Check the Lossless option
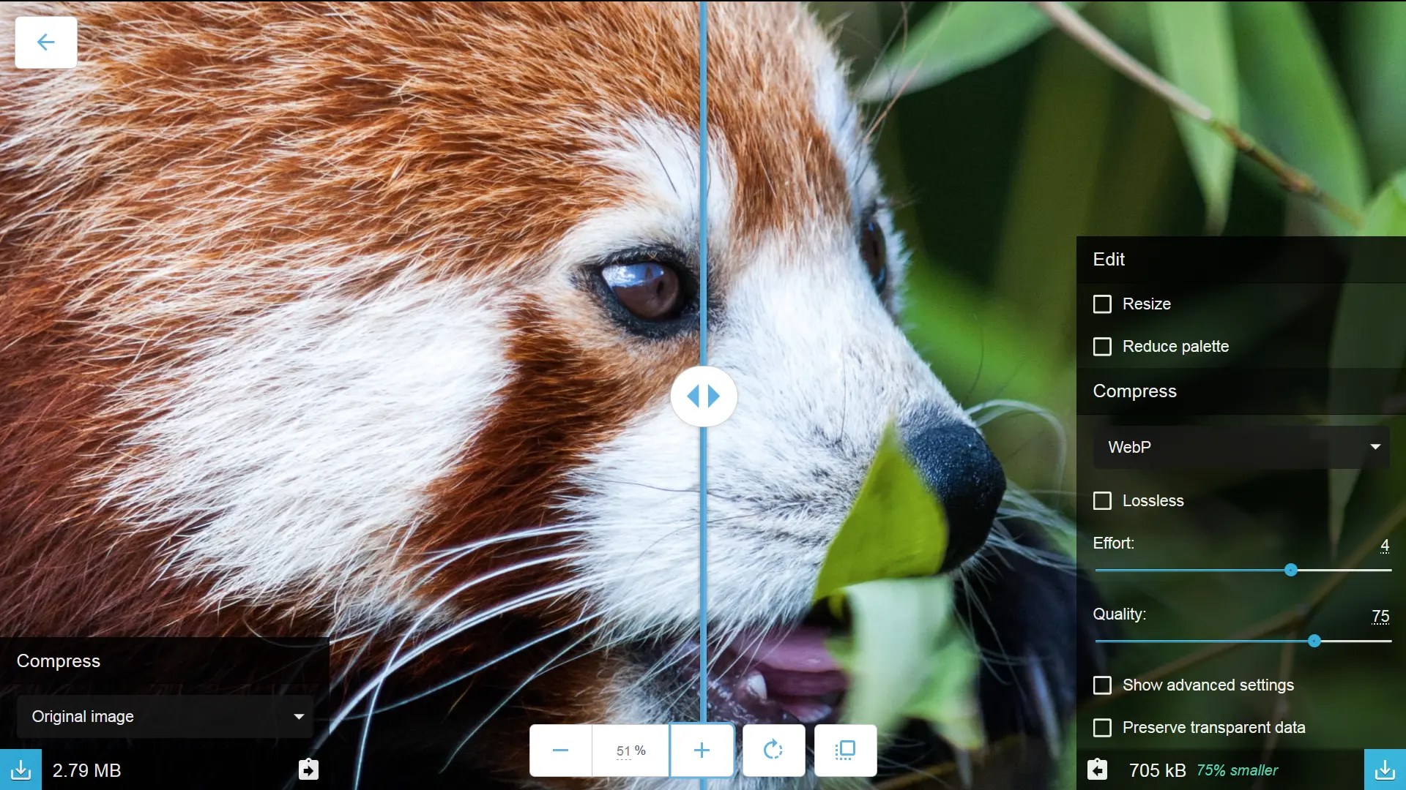The image size is (1406, 790). [1102, 501]
